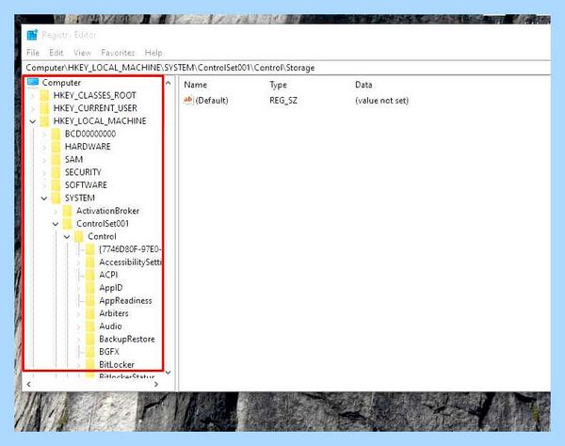Viewport: 565px width, 446px height.
Task: Select the SECURITY key label
Action: pos(83,172)
